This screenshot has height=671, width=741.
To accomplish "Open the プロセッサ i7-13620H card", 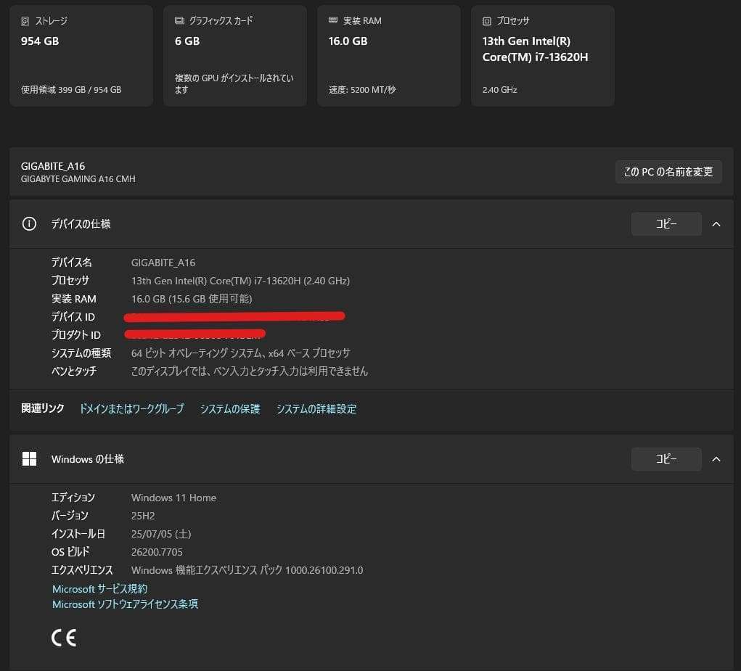I will [x=543, y=56].
